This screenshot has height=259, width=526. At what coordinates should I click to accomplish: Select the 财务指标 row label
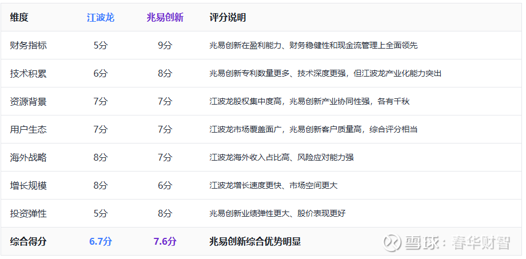(28, 45)
